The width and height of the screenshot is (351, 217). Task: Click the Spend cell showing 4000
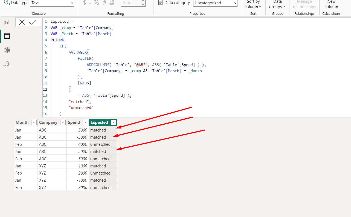click(78, 144)
